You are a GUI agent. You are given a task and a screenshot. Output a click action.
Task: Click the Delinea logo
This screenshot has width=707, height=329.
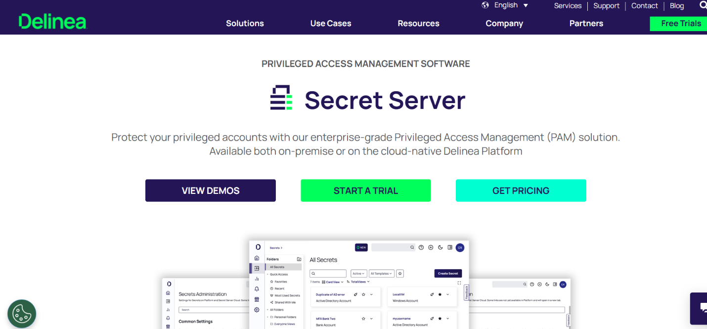(52, 22)
